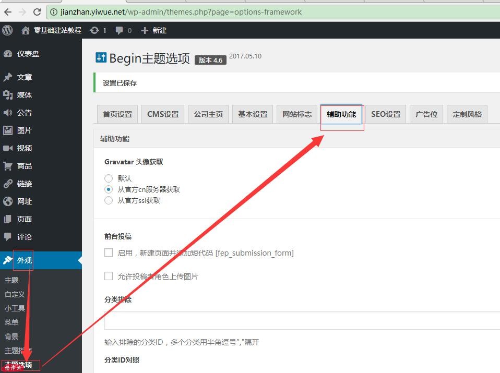The height and width of the screenshot is (373, 500).
Task: Click the 零基础建站教程 site name text
Action: pos(58,30)
